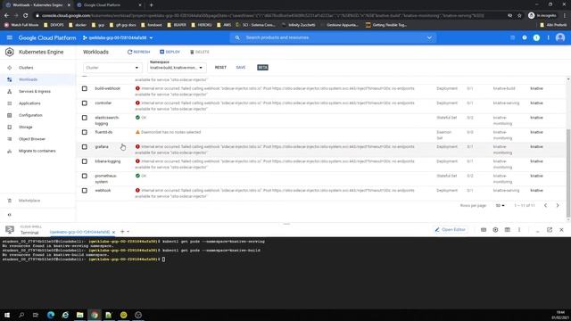This screenshot has width=571, height=321.
Task: Switch to the Google Cloud Platform browser tab
Action: point(109,5)
